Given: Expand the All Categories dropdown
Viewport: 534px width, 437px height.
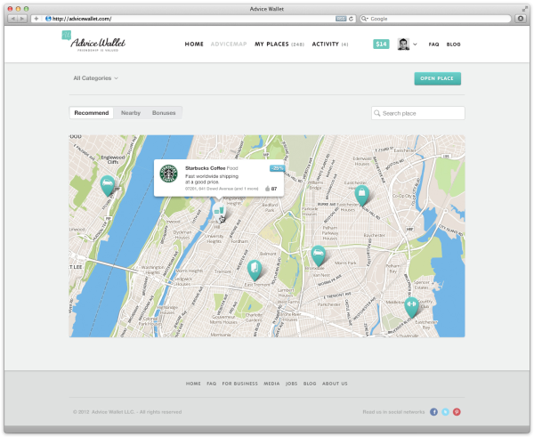Looking at the screenshot, I should (95, 78).
